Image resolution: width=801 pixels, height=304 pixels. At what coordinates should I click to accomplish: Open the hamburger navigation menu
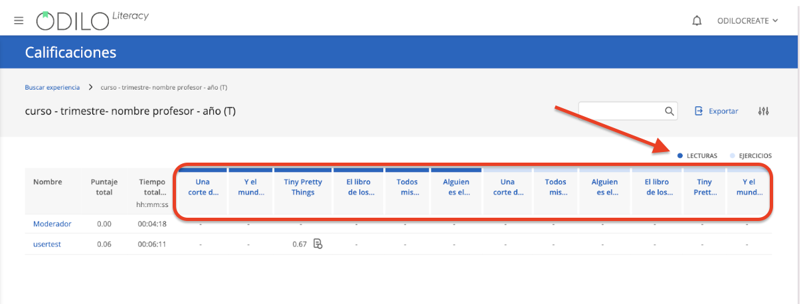point(19,21)
